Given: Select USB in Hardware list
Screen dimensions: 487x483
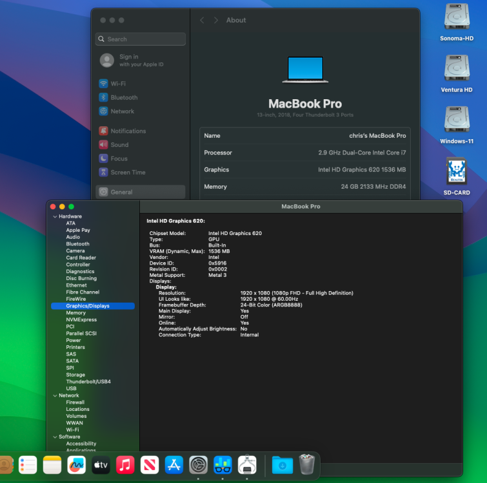Looking at the screenshot, I should (x=71, y=388).
